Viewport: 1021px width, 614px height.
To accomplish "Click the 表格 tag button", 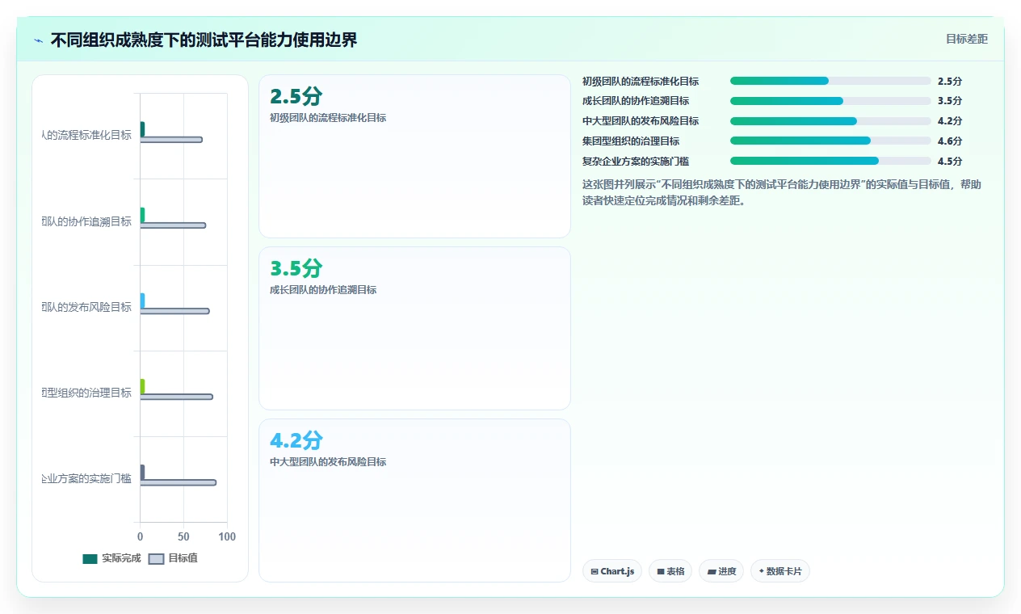I will tap(670, 571).
